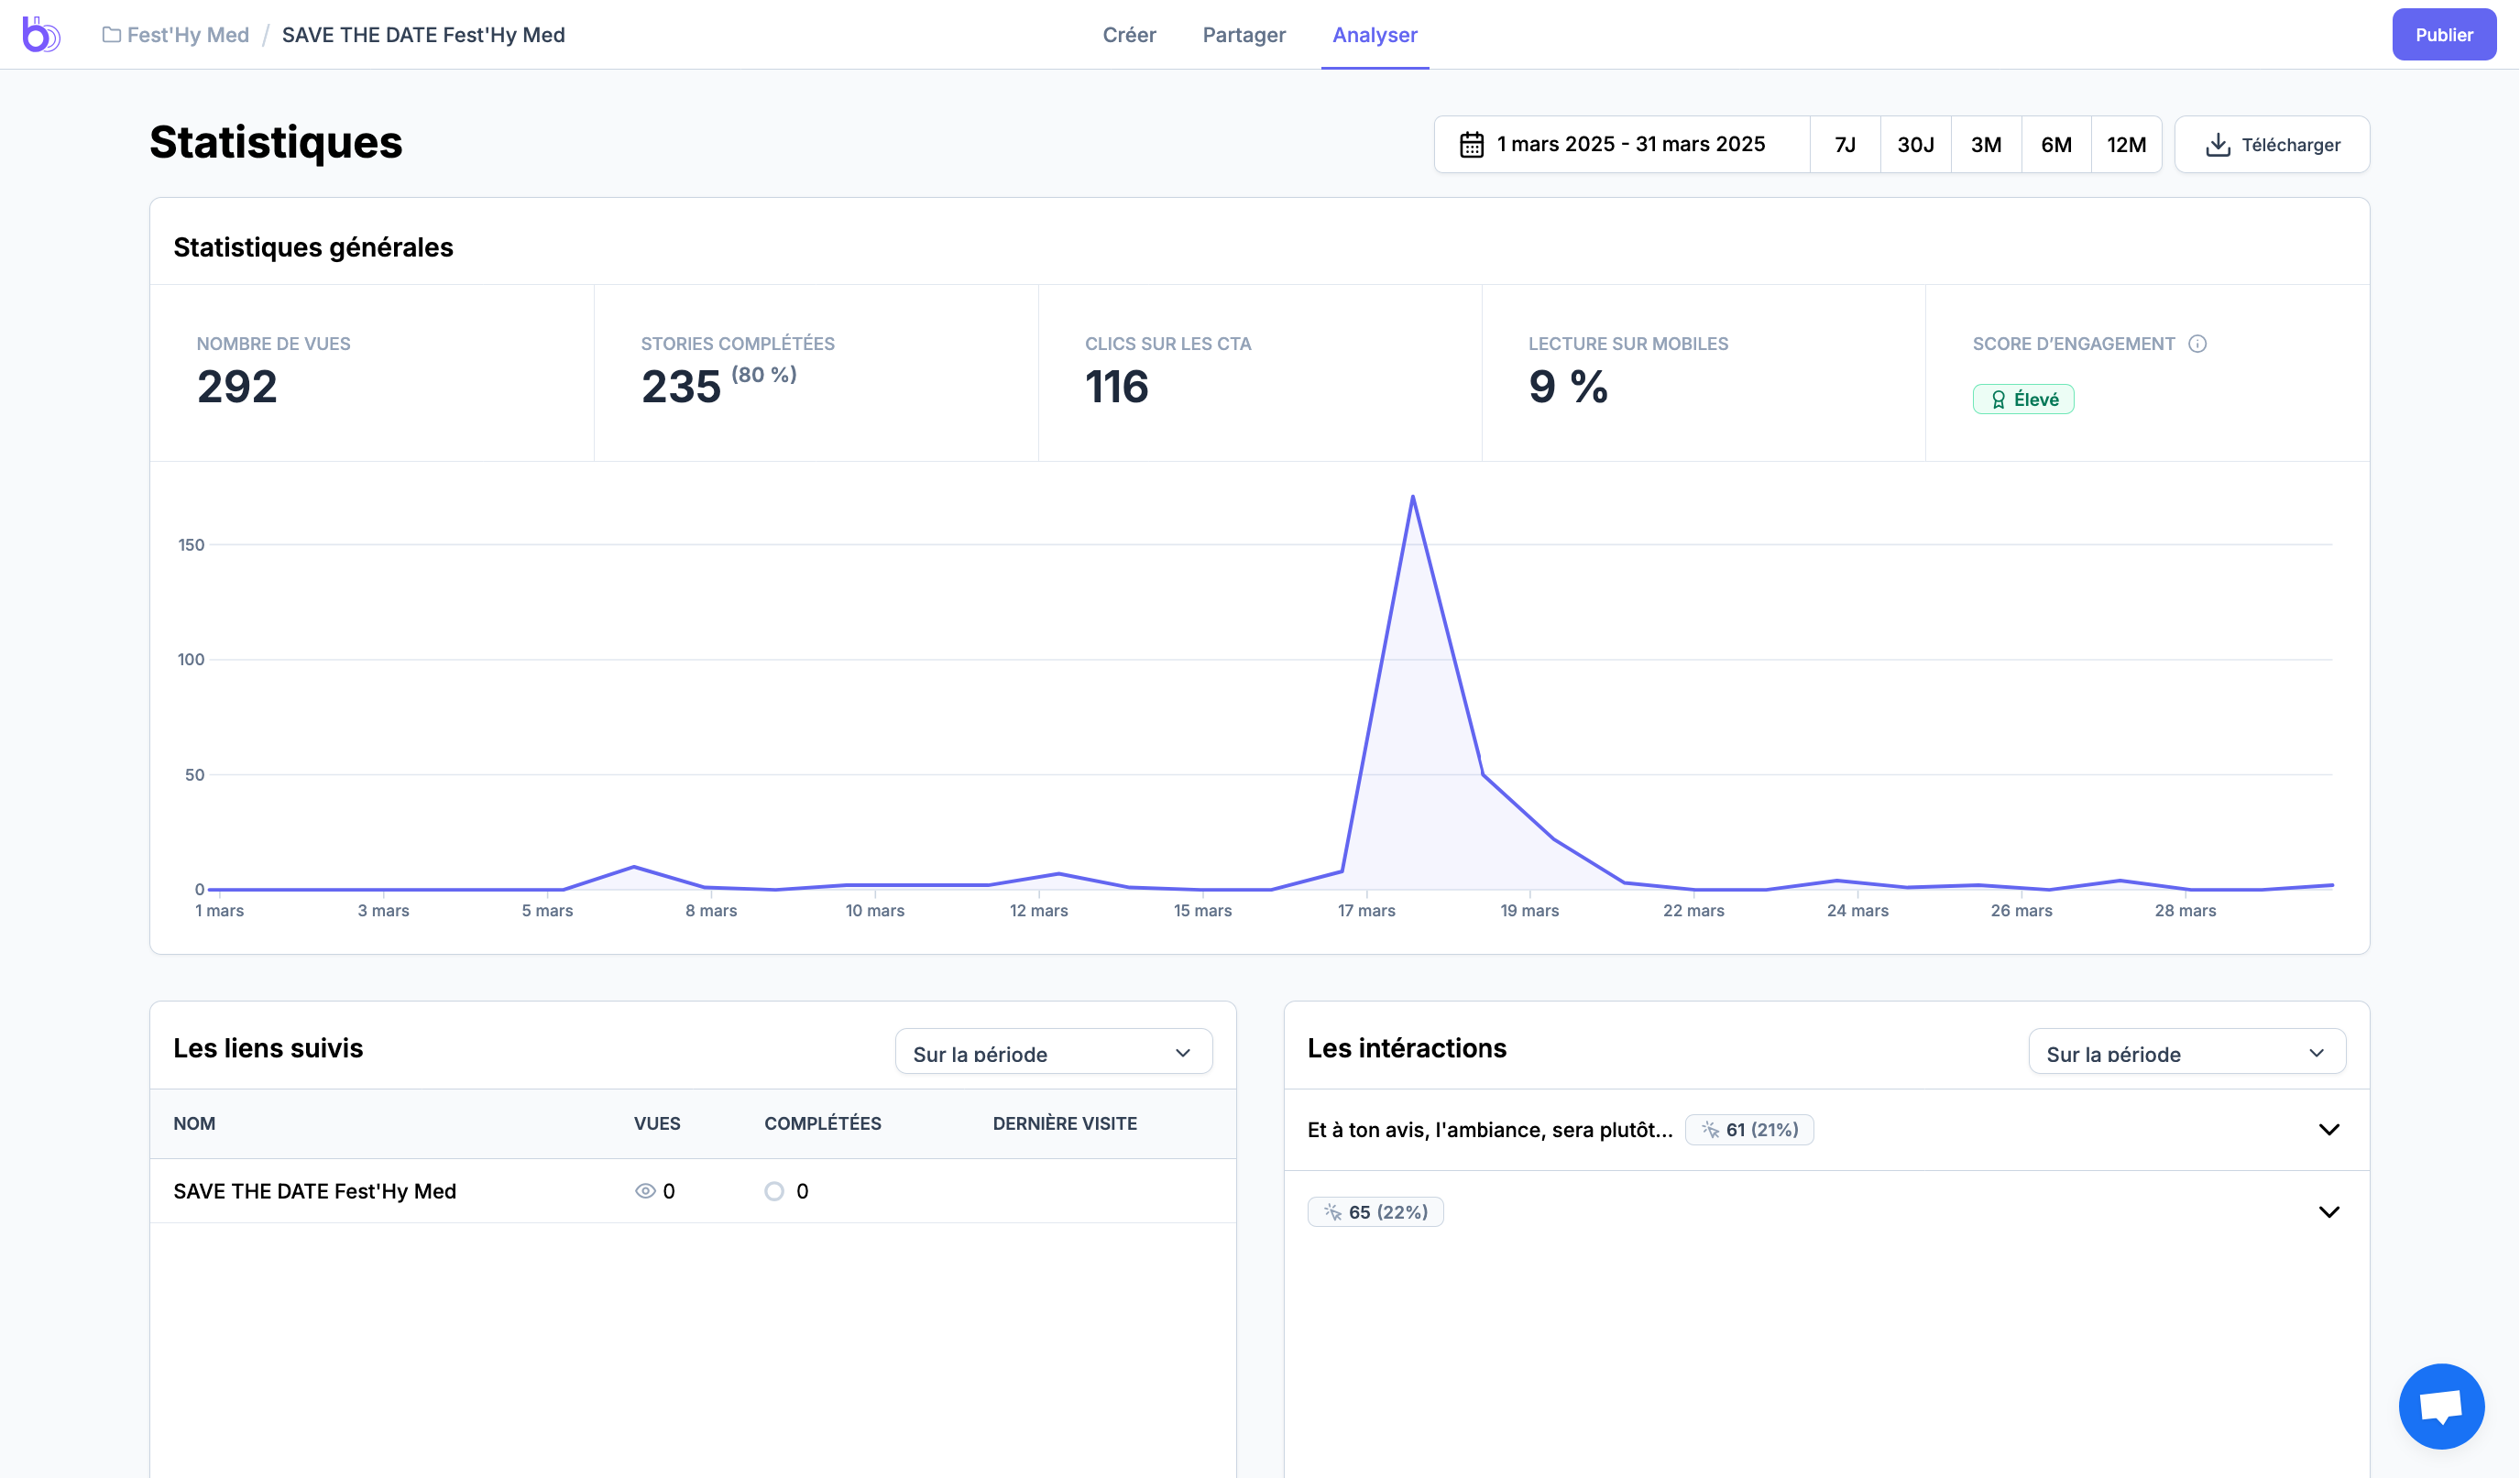2520x1478 pixels.
Task: Switch to the Créer tab
Action: (1129, 35)
